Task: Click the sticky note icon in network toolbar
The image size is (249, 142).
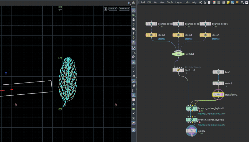Action: coord(228,2)
